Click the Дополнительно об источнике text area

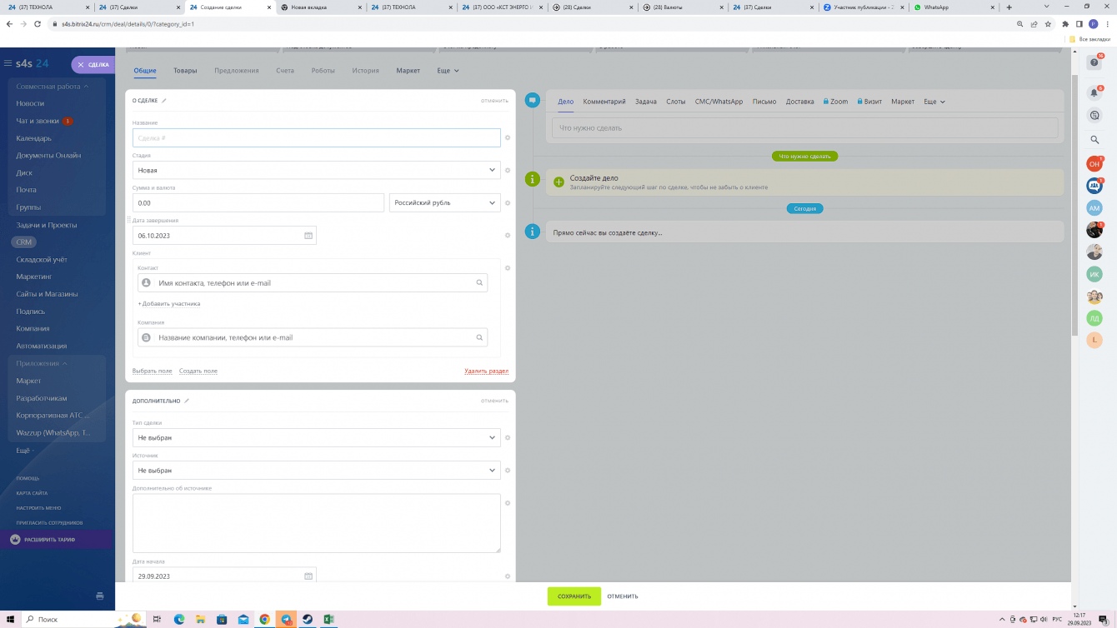tap(317, 523)
